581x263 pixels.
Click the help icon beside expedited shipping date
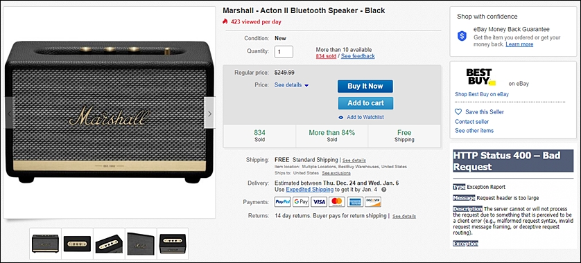(384, 190)
